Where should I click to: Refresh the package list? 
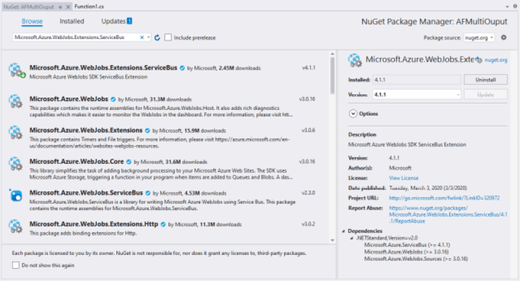click(157, 38)
